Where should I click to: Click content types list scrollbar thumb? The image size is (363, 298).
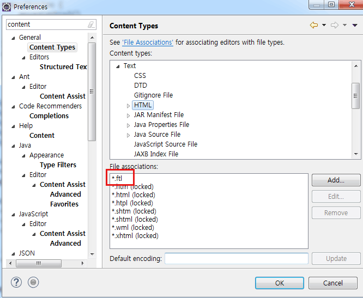(x=355, y=96)
